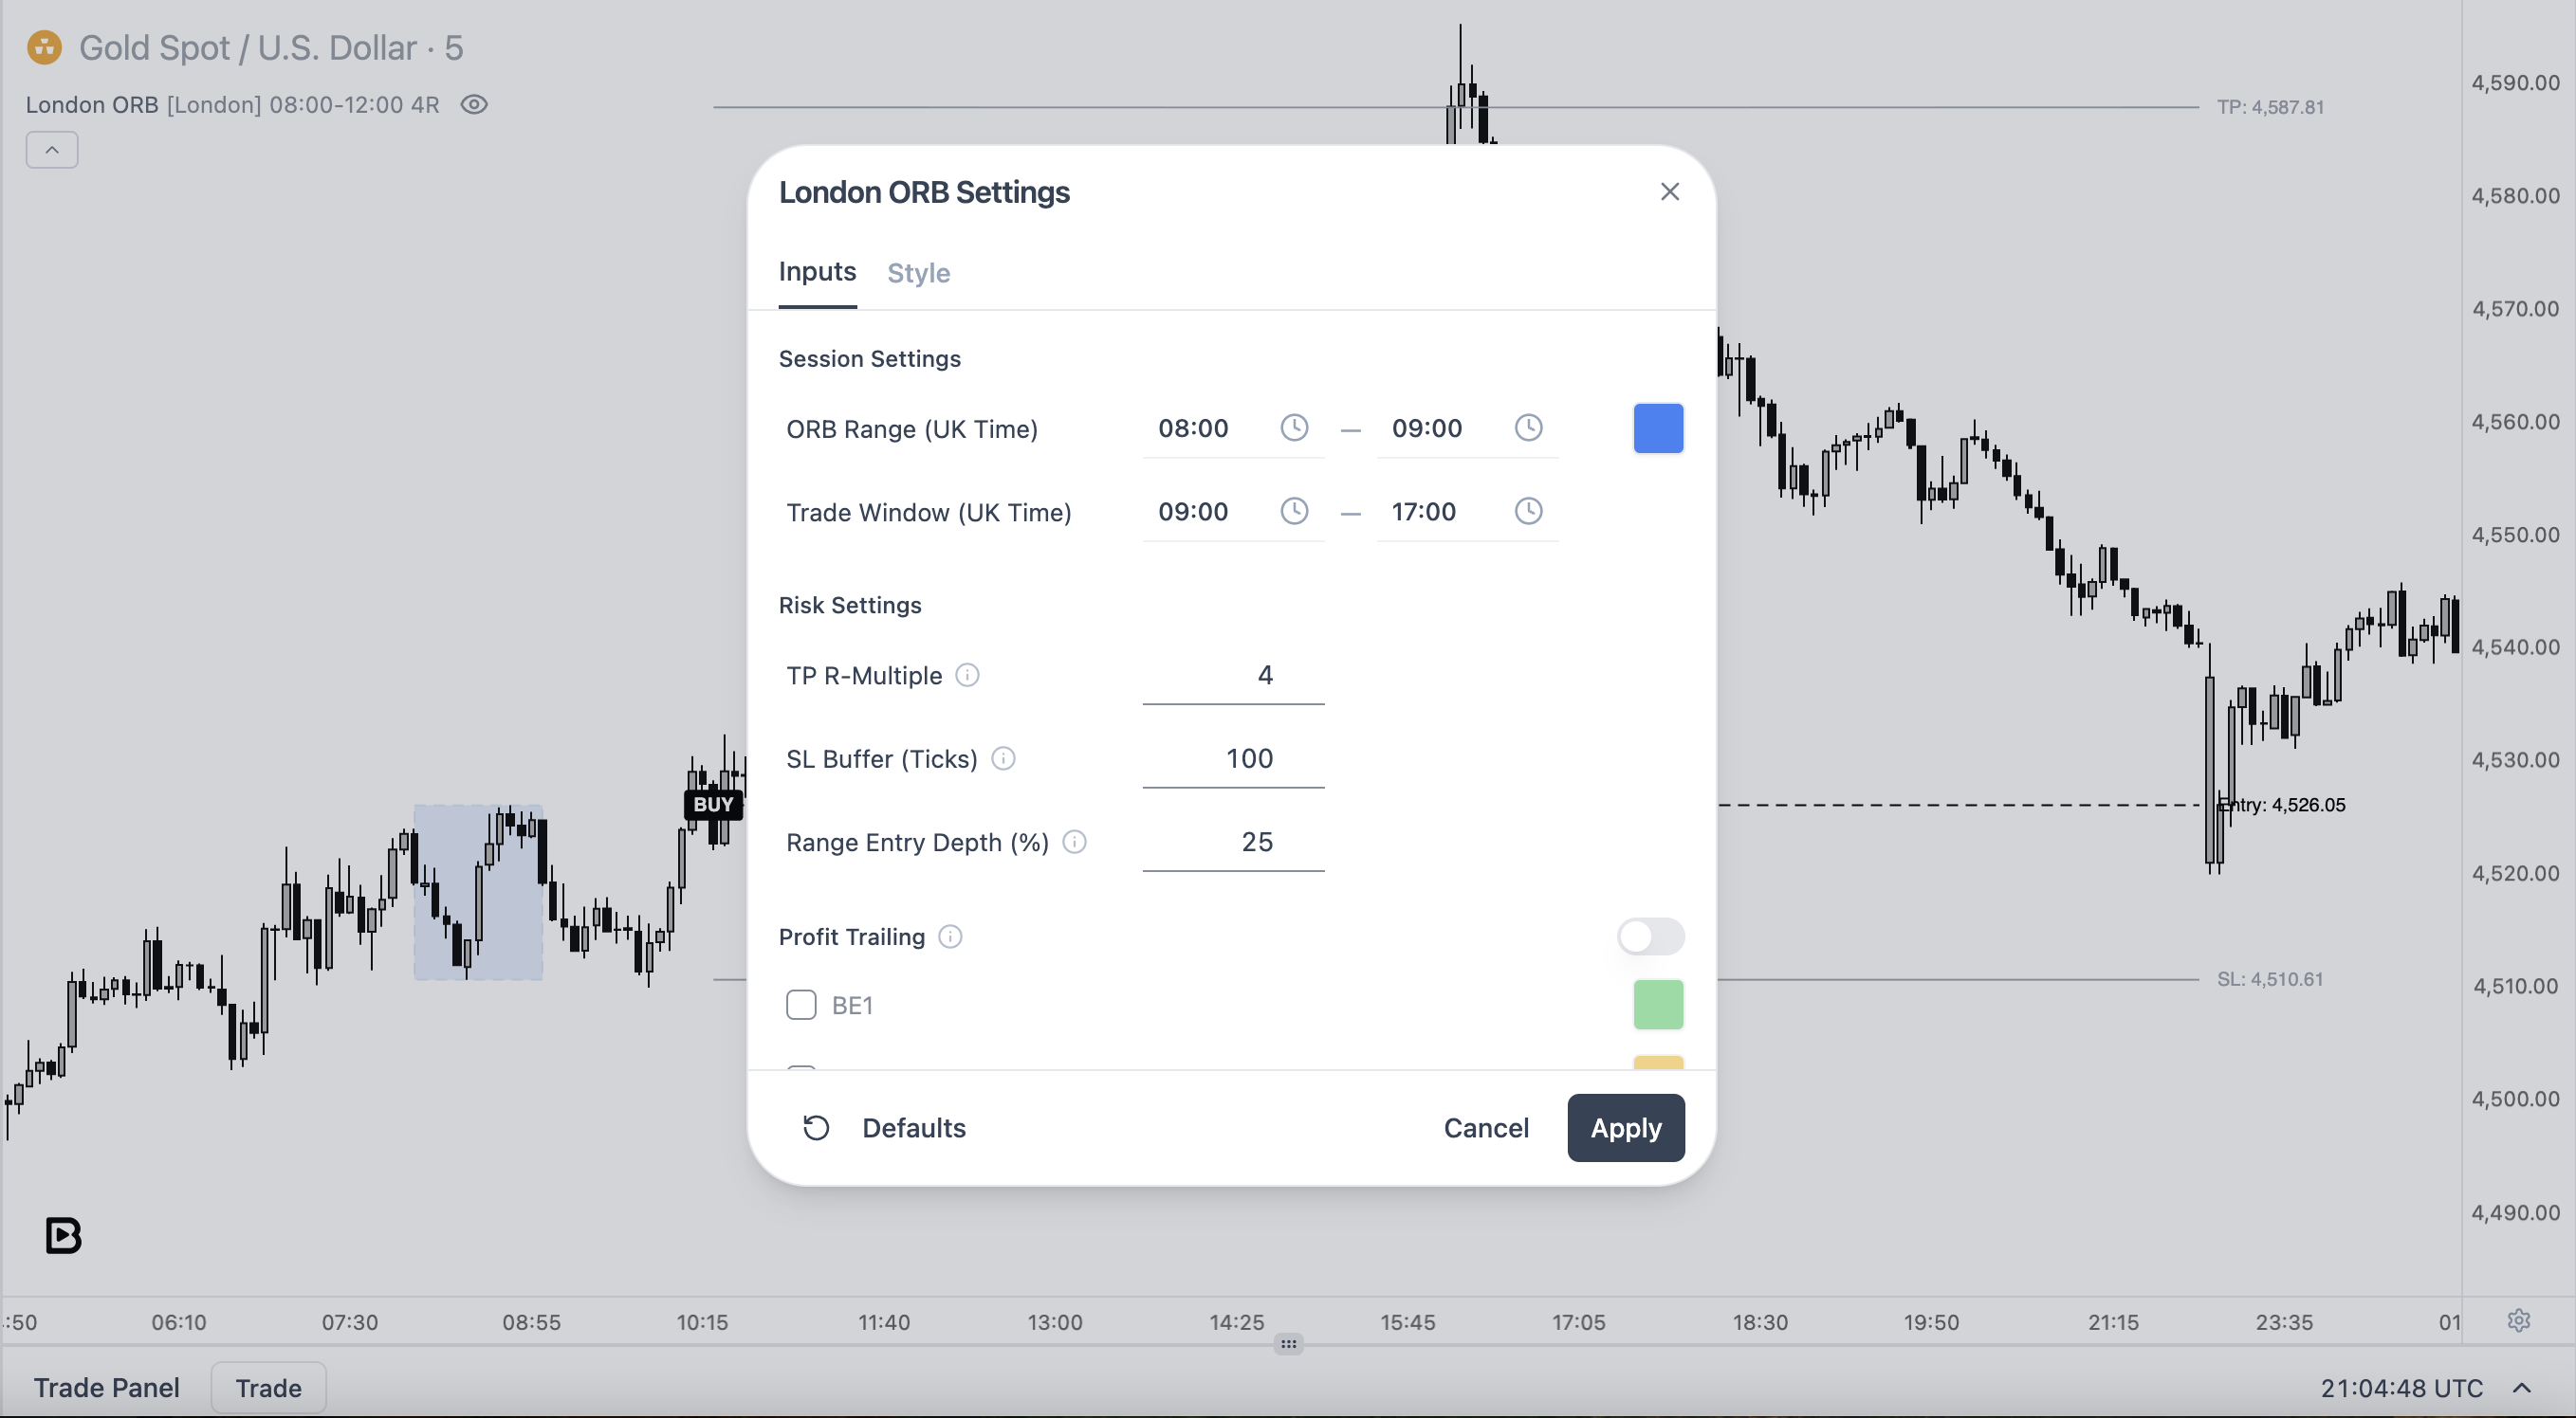Open clock picker for Trade Window start time

click(1294, 512)
